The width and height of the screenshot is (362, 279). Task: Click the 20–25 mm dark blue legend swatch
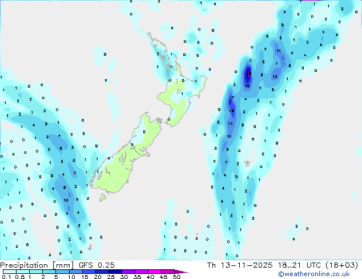pos(102,272)
